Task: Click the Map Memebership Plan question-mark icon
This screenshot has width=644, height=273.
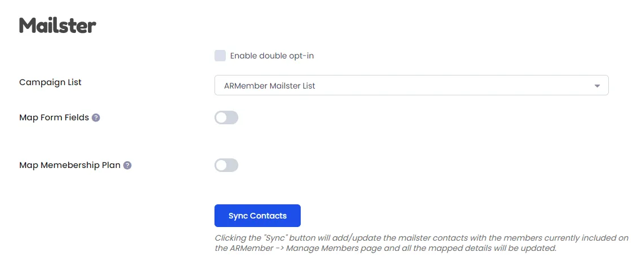Action: click(x=127, y=165)
